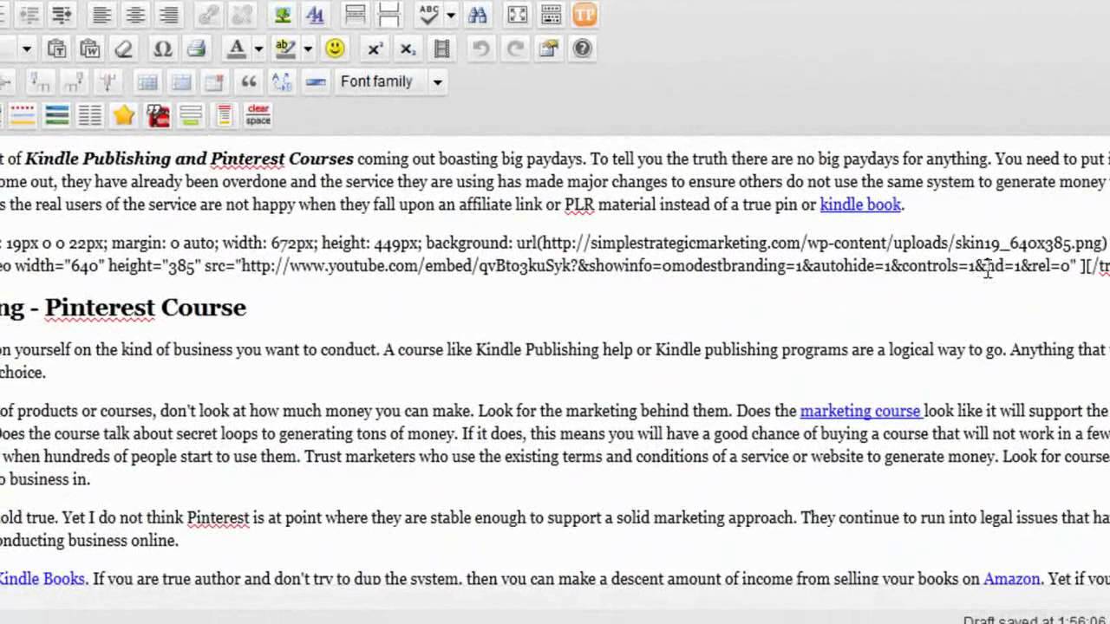Click into the YouTube embed URL shortcode text

coord(555,266)
